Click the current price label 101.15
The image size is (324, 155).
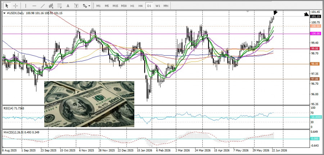pos(315,17)
